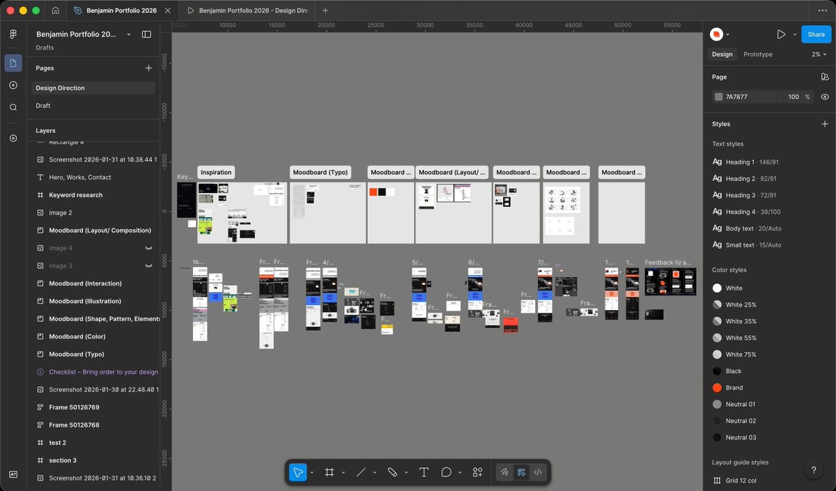Toggle the sidebar layout panel icon

click(146, 34)
